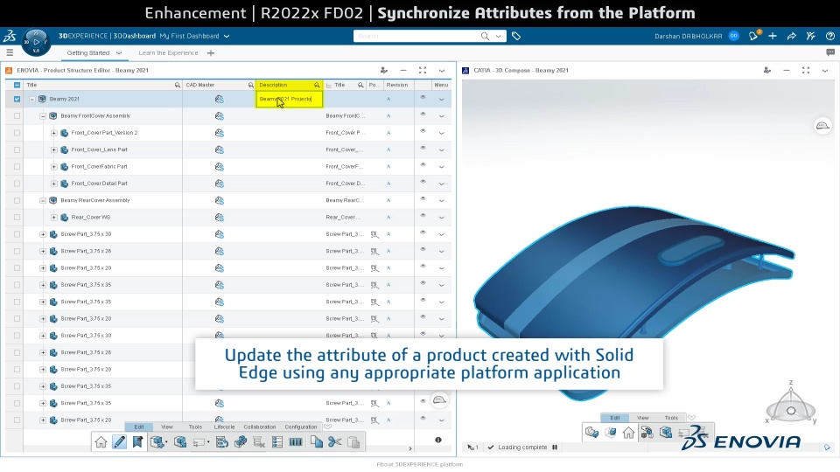Click the top search input field
The width and height of the screenshot is (840, 472).
point(416,36)
